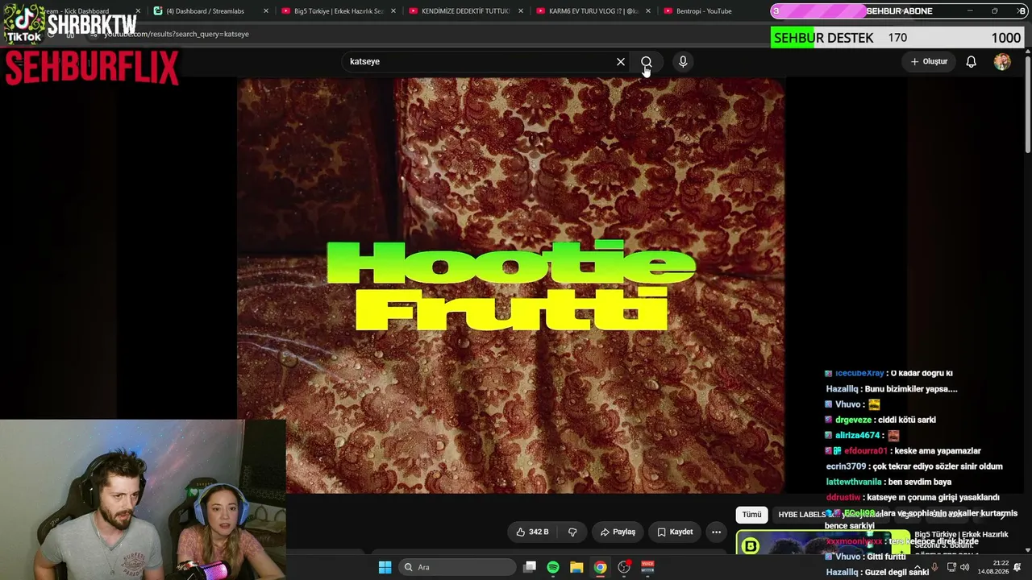Viewport: 1032px width, 580px height.
Task: Open the Big5 Türkiye recommended video thumbnail
Action: [x=822, y=543]
